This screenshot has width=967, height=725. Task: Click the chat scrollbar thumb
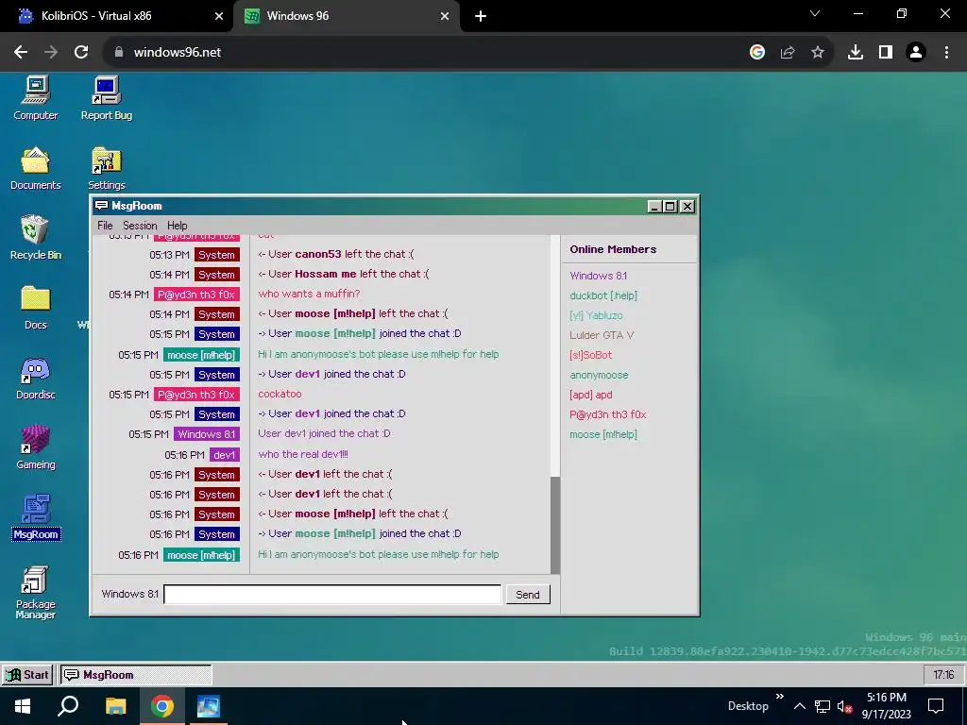555,525
